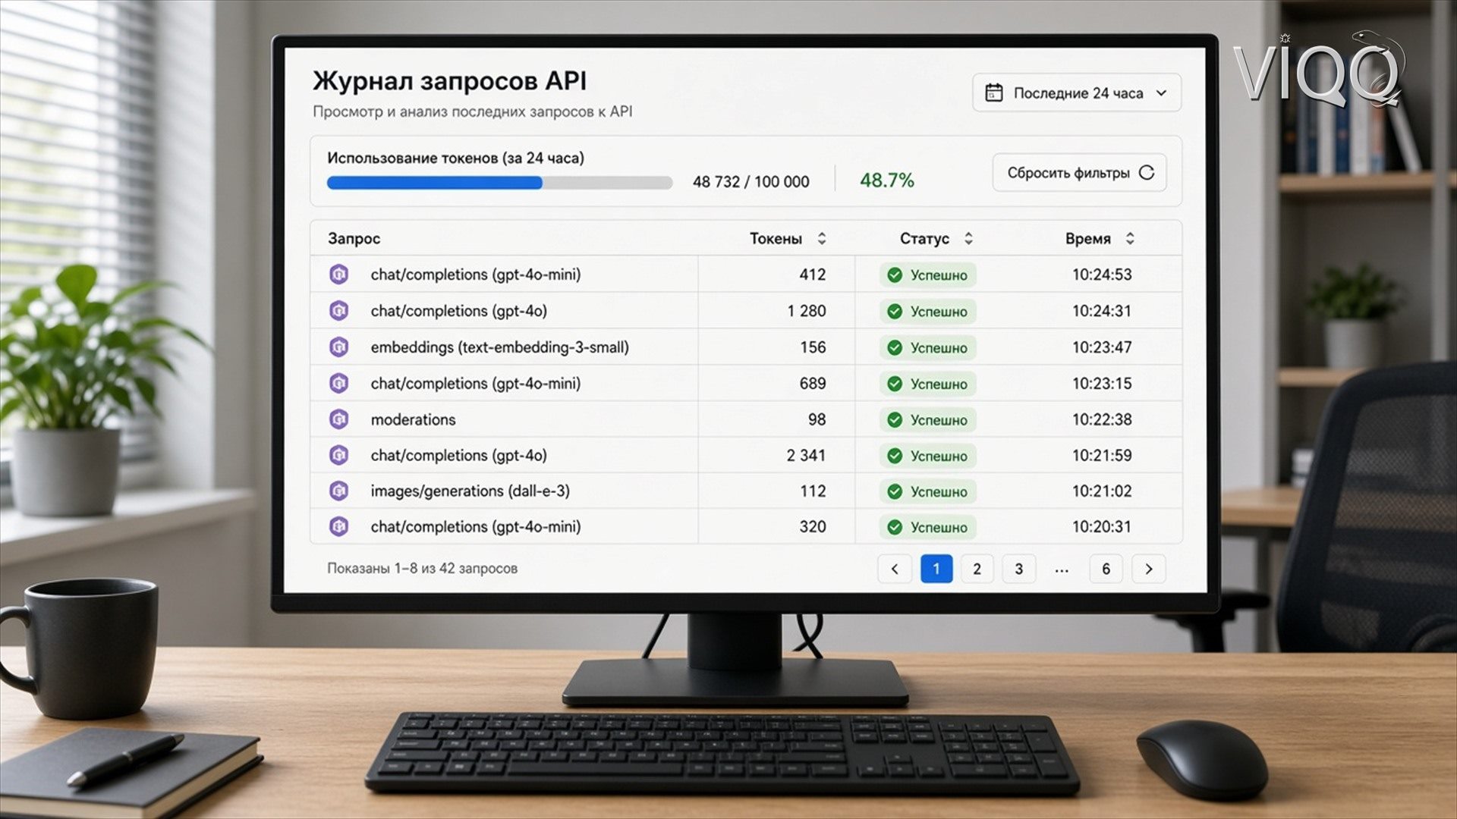Click the token usage progress bar
1457x819 pixels.
tap(499, 183)
